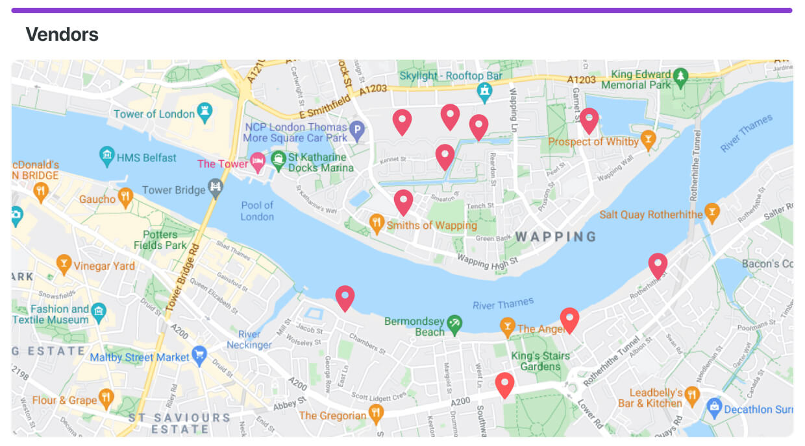Image resolution: width=805 pixels, height=446 pixels.
Task: Select the HMS Belfast museum icon
Action: (106, 156)
